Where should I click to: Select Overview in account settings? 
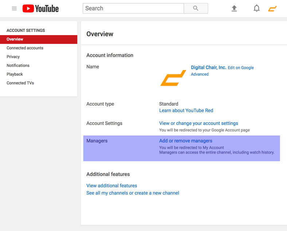click(39, 39)
